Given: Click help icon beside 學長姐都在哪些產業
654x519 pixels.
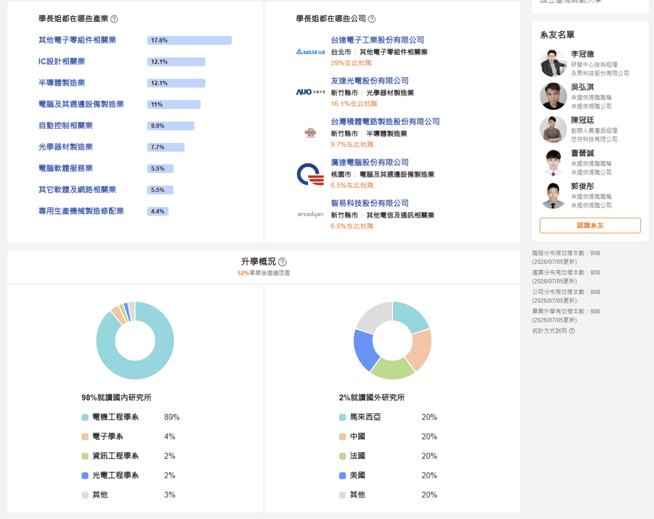Looking at the screenshot, I should (x=114, y=19).
